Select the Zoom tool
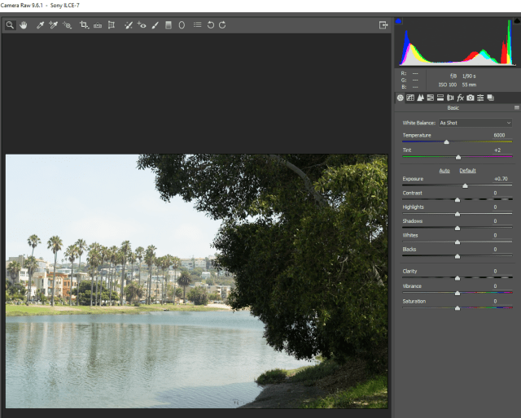The width and height of the screenshot is (521, 418). pyautogui.click(x=11, y=25)
